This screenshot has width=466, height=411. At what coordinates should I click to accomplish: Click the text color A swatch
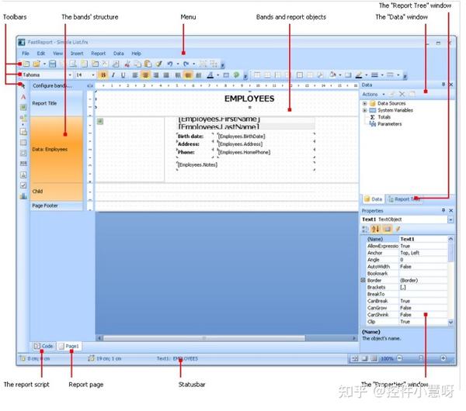(210, 75)
